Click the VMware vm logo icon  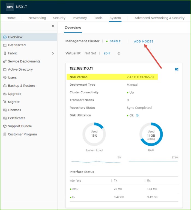click(10, 7)
